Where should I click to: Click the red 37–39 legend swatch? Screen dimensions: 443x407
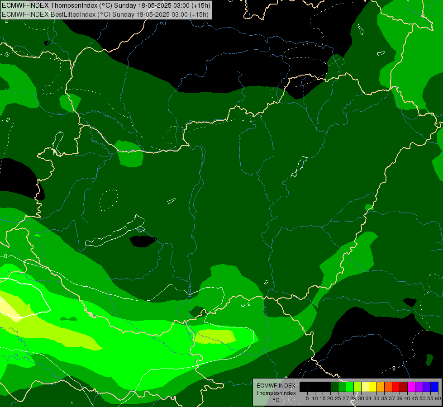(396, 387)
